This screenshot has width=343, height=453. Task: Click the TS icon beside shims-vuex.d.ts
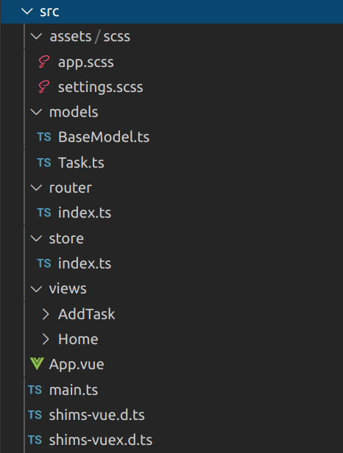(x=35, y=440)
